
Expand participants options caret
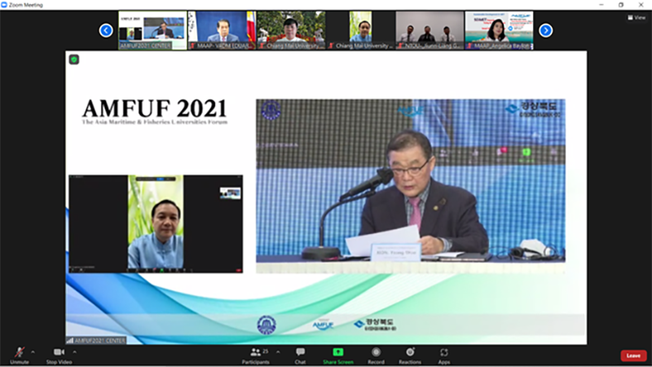[278, 352]
